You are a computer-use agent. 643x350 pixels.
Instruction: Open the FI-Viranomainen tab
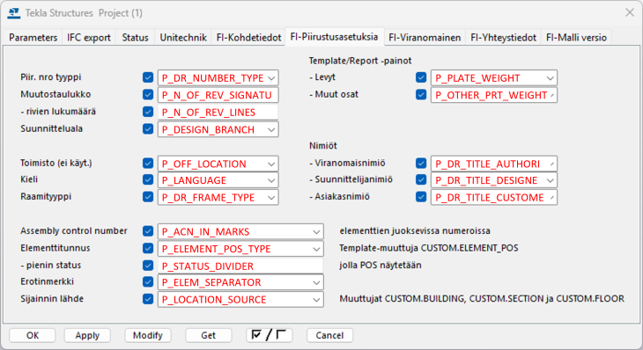pyautogui.click(x=425, y=37)
